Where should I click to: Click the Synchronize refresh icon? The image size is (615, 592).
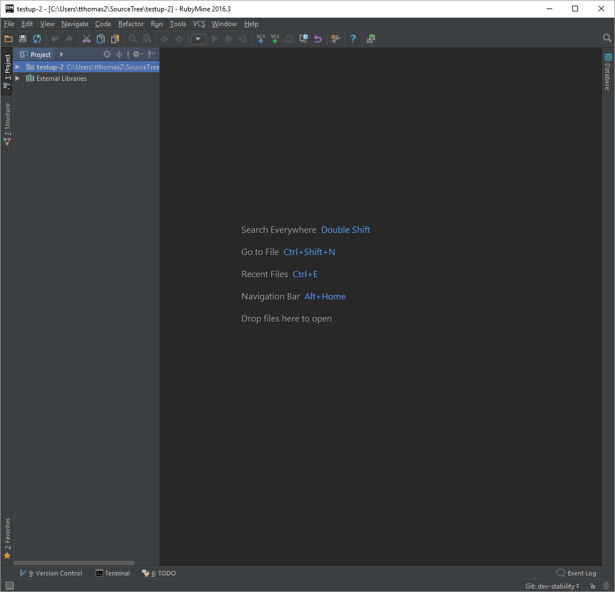point(37,39)
